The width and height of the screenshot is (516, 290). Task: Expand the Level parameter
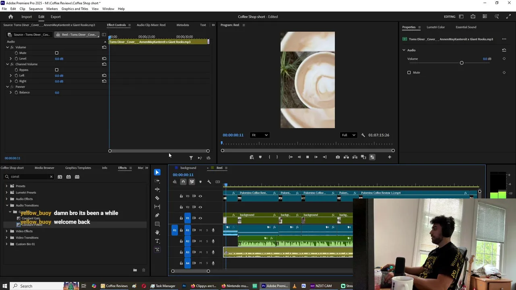(11, 59)
